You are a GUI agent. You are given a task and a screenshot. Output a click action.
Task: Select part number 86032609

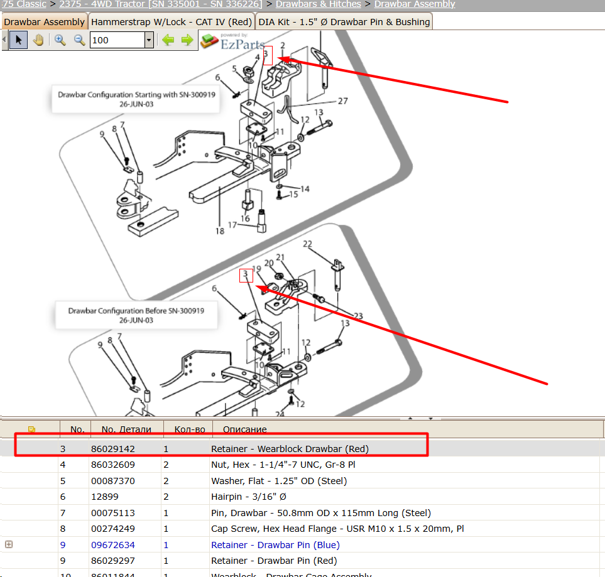point(113,465)
